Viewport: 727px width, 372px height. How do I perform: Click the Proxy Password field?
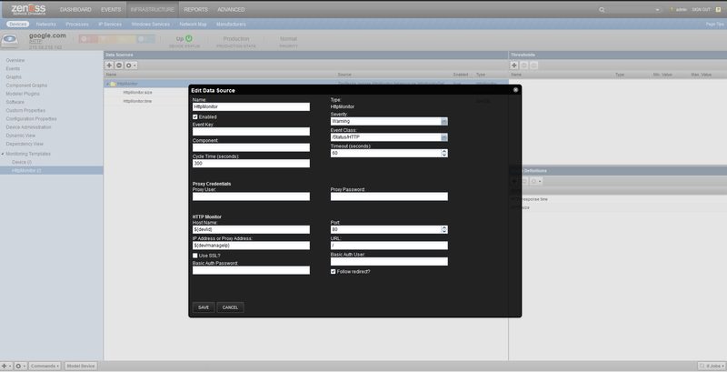389,196
